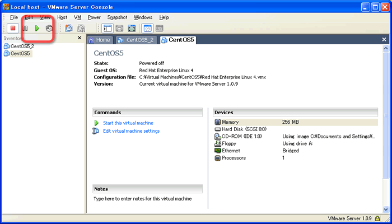The width and height of the screenshot is (392, 224).
Task: Select the Floppy Using drive A: row
Action: point(296,143)
